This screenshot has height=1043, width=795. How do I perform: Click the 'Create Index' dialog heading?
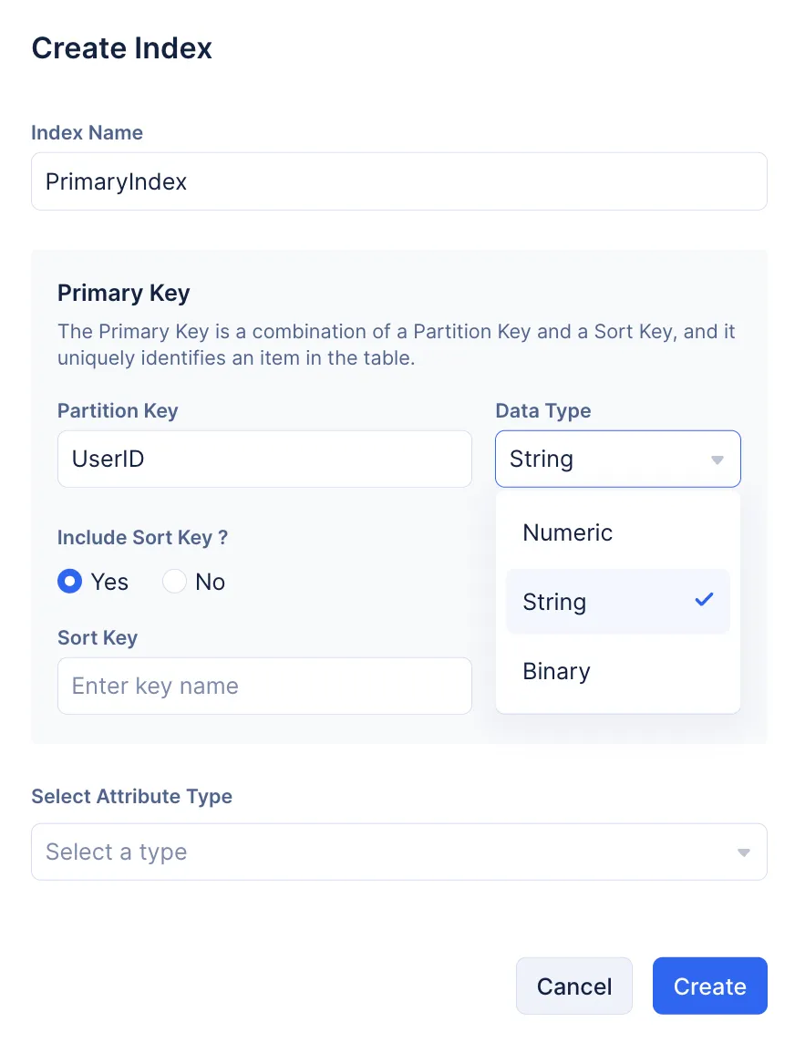pyautogui.click(x=121, y=48)
